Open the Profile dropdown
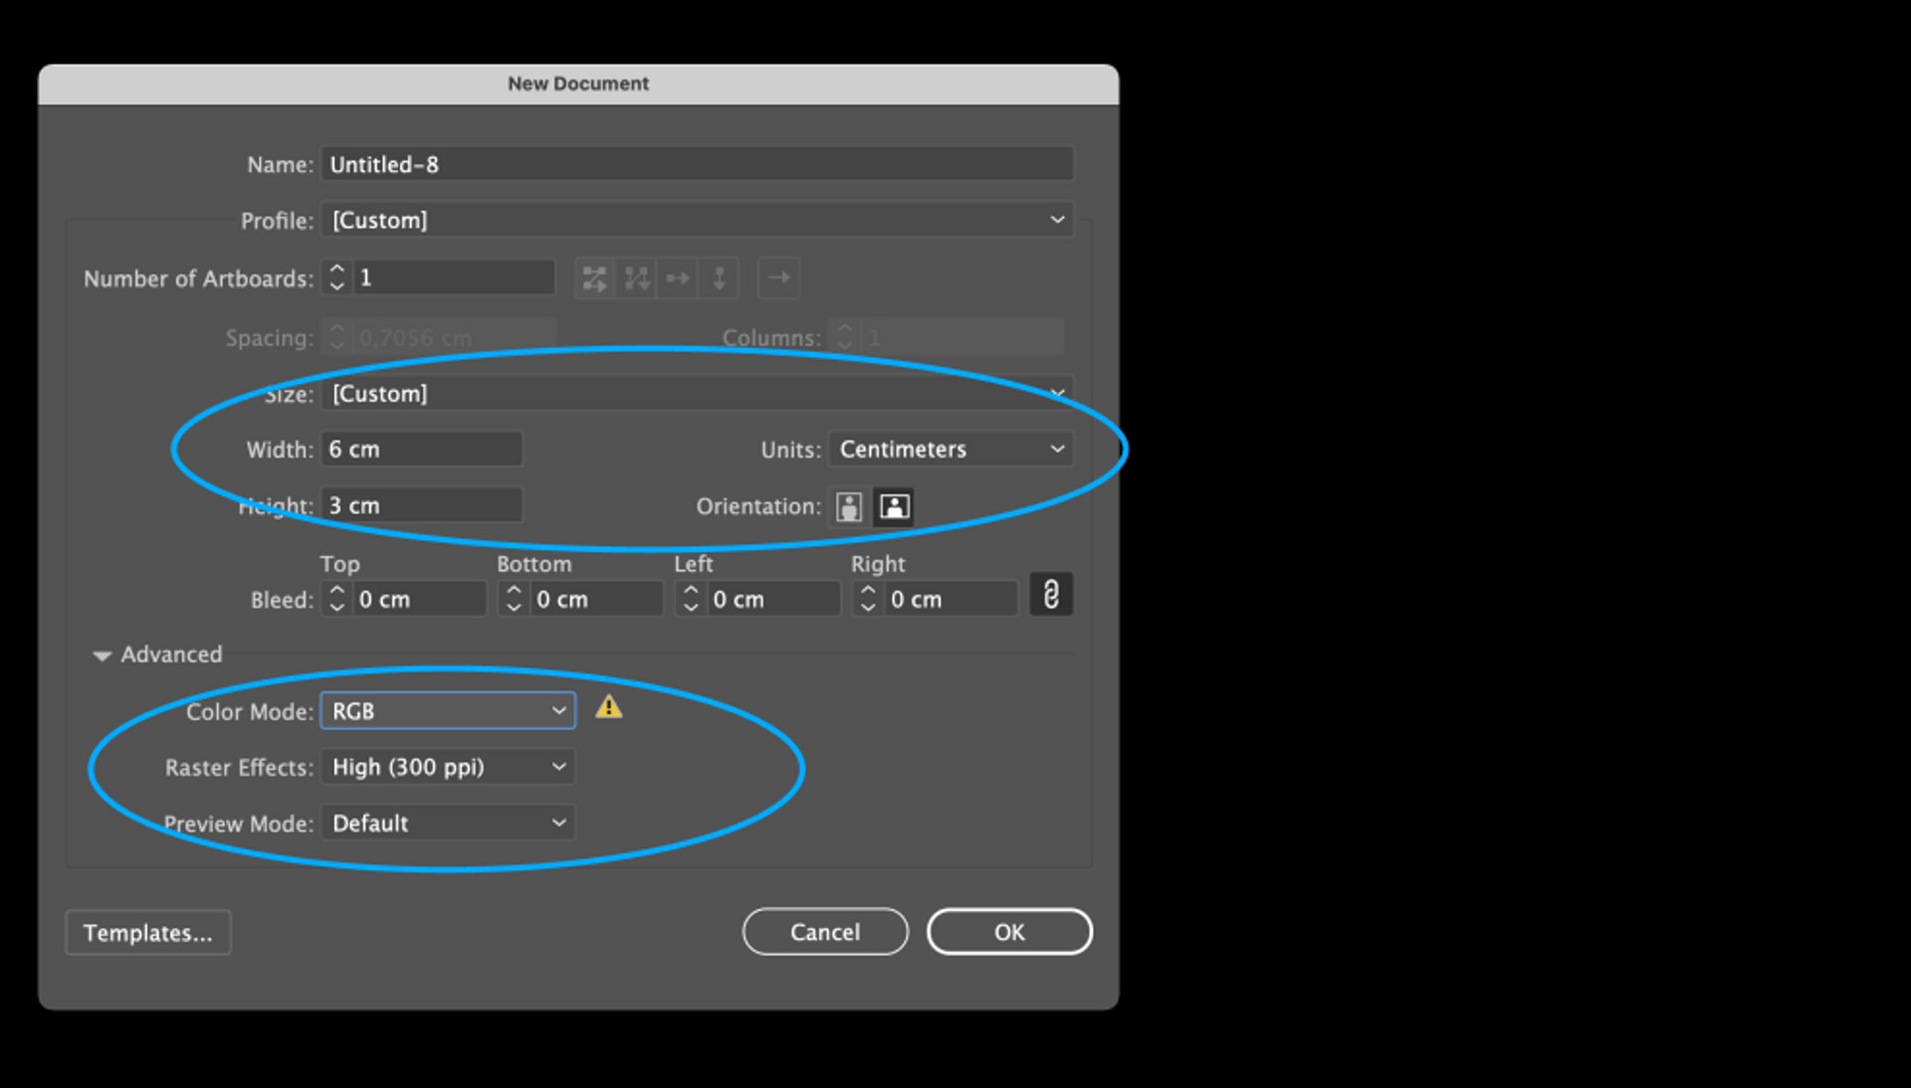 (x=697, y=220)
